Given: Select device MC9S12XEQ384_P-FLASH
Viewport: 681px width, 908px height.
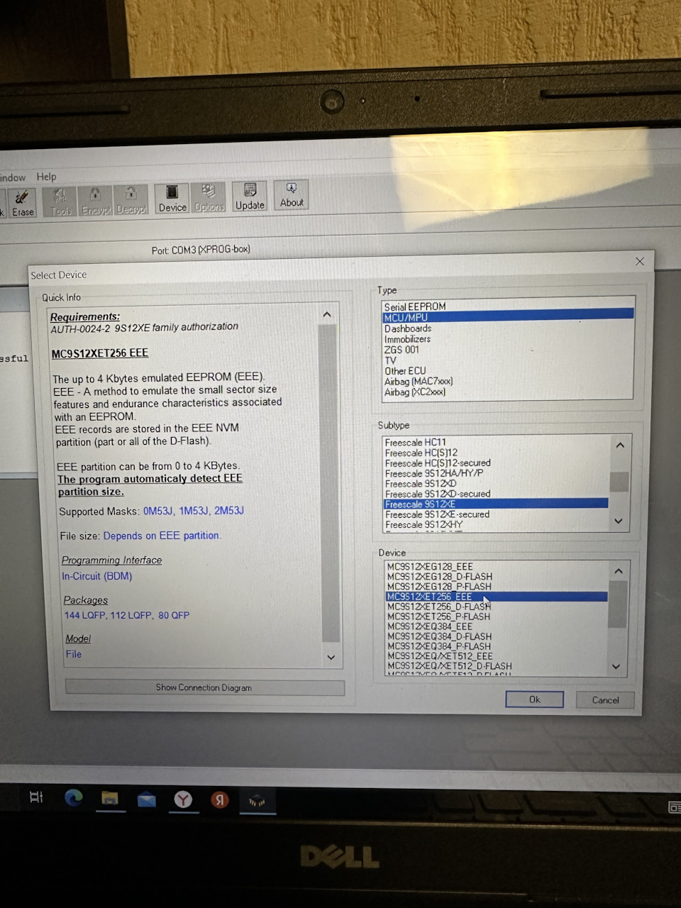Looking at the screenshot, I should 497,646.
